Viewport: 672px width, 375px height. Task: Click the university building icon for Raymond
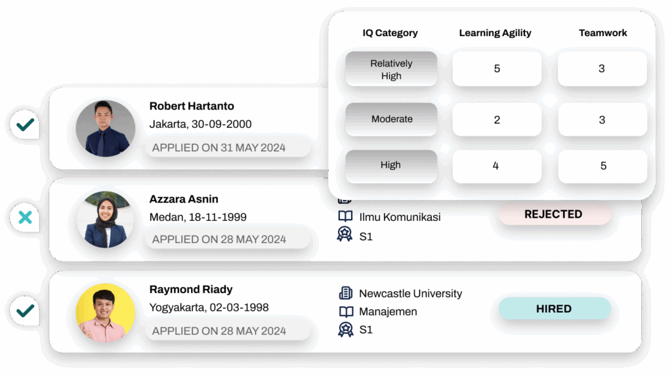[x=345, y=294]
